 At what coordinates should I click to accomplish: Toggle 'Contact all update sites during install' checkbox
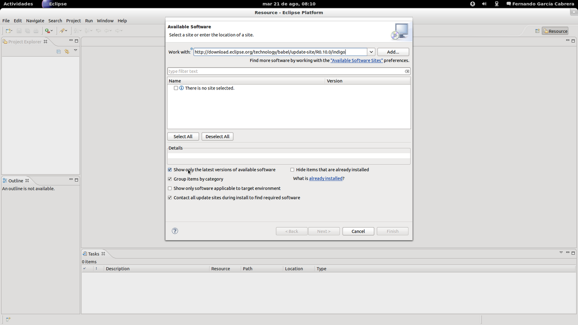point(170,198)
